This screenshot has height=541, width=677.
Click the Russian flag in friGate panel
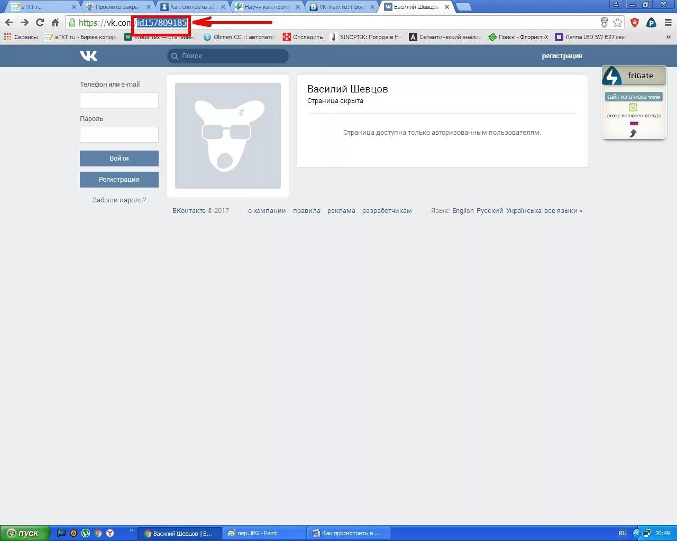[x=634, y=123]
